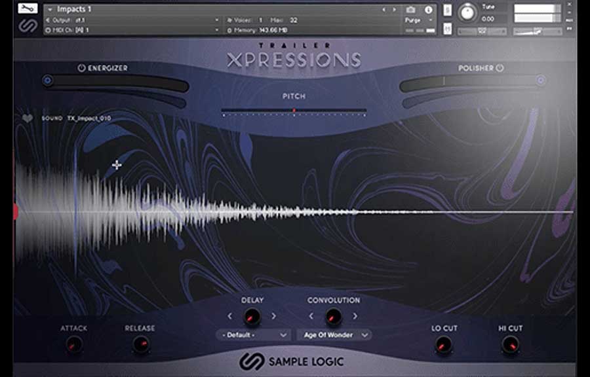Adjust the instrument volume slider
590x377 pixels.
click(538, 32)
